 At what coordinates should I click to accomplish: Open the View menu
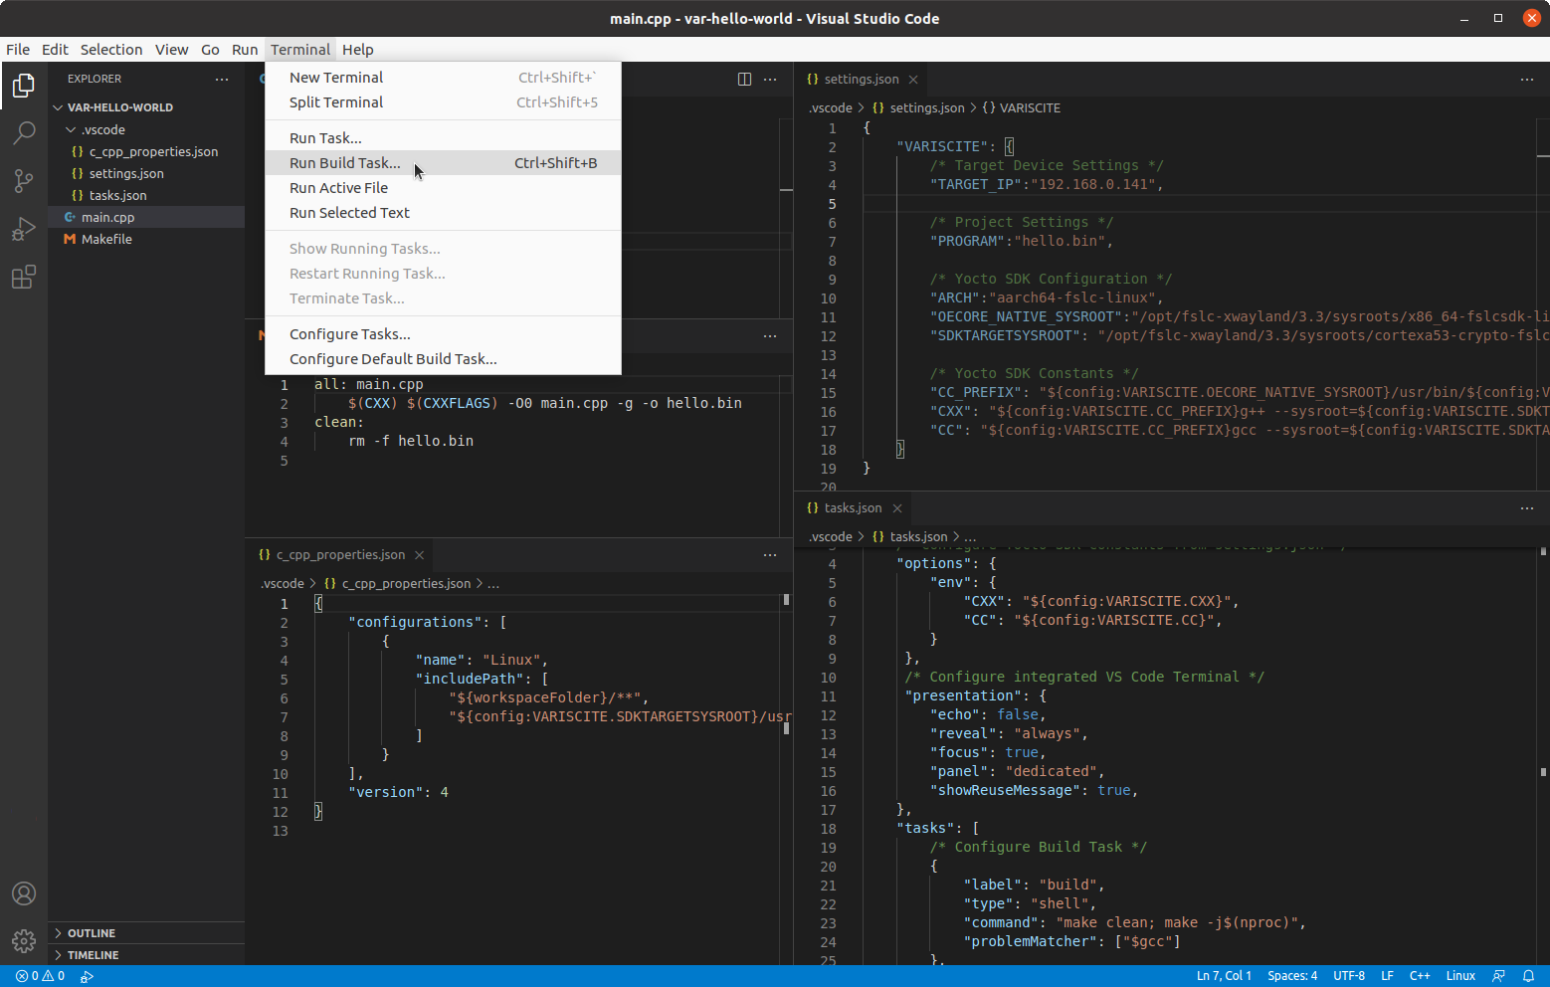tap(171, 50)
